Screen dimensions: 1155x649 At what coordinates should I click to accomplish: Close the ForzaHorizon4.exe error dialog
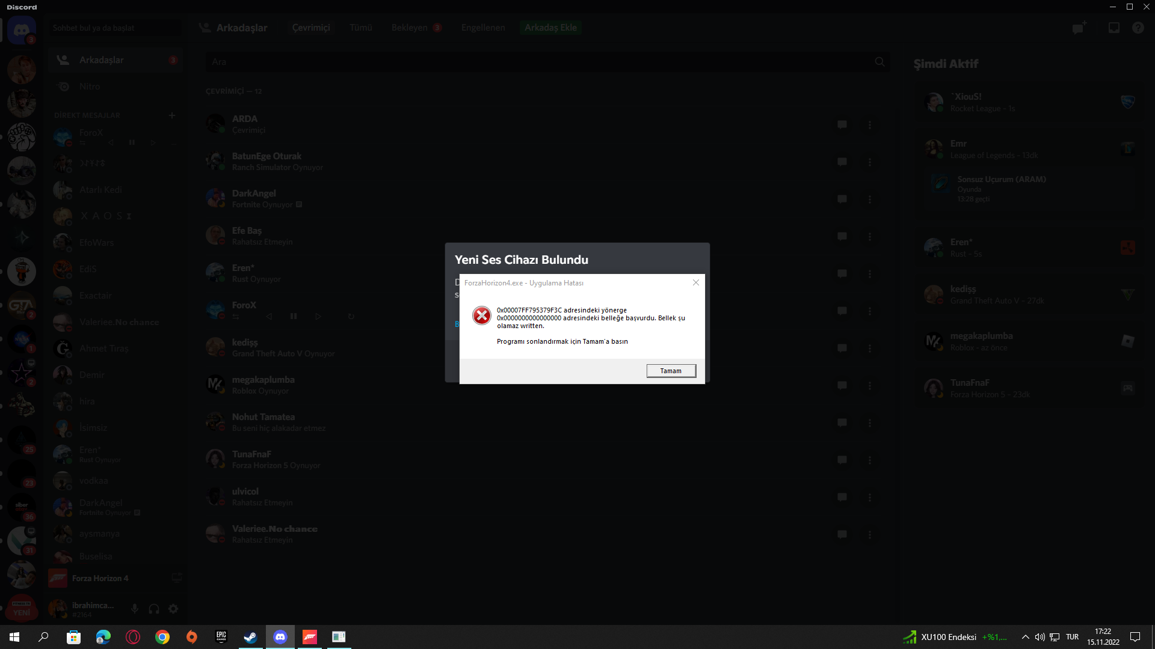pyautogui.click(x=695, y=282)
